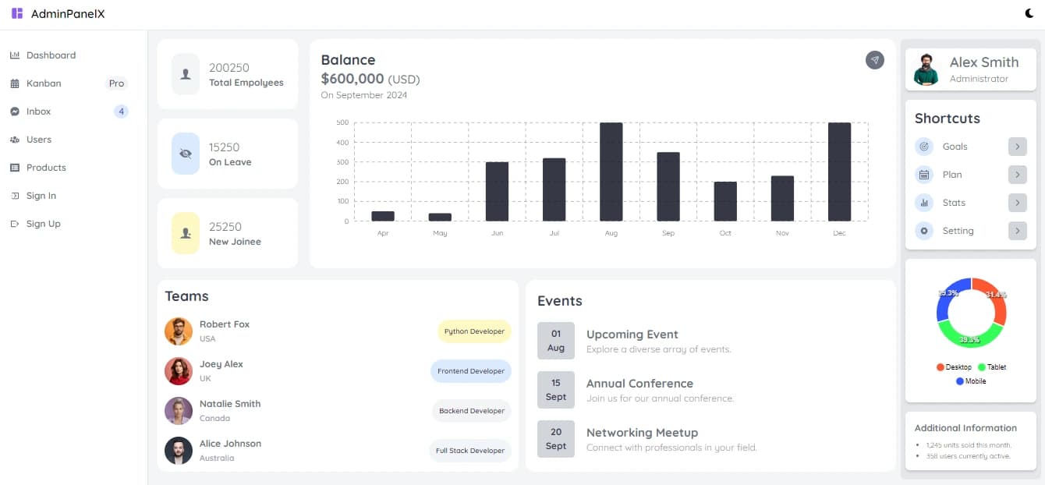Open the Kanban menu item in sidebar

point(44,83)
